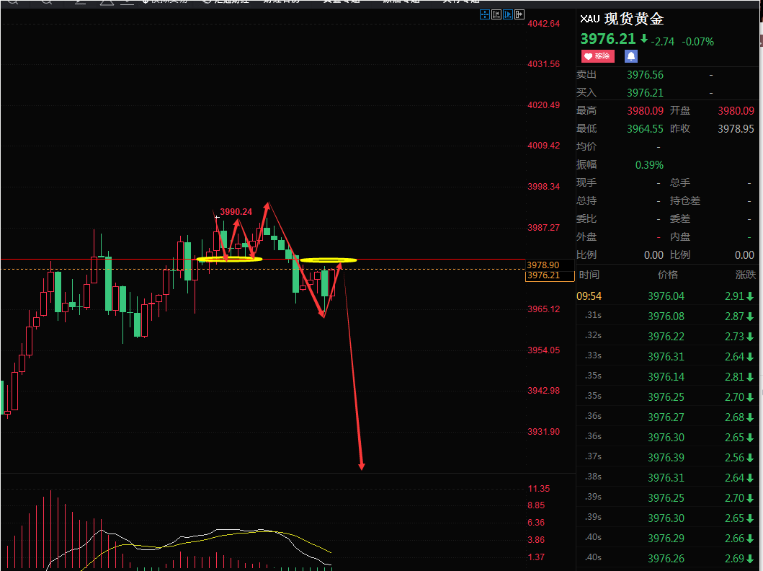763x571 pixels.
Task: Toggle the crosshair cursor icon above chart
Action: [484, 14]
